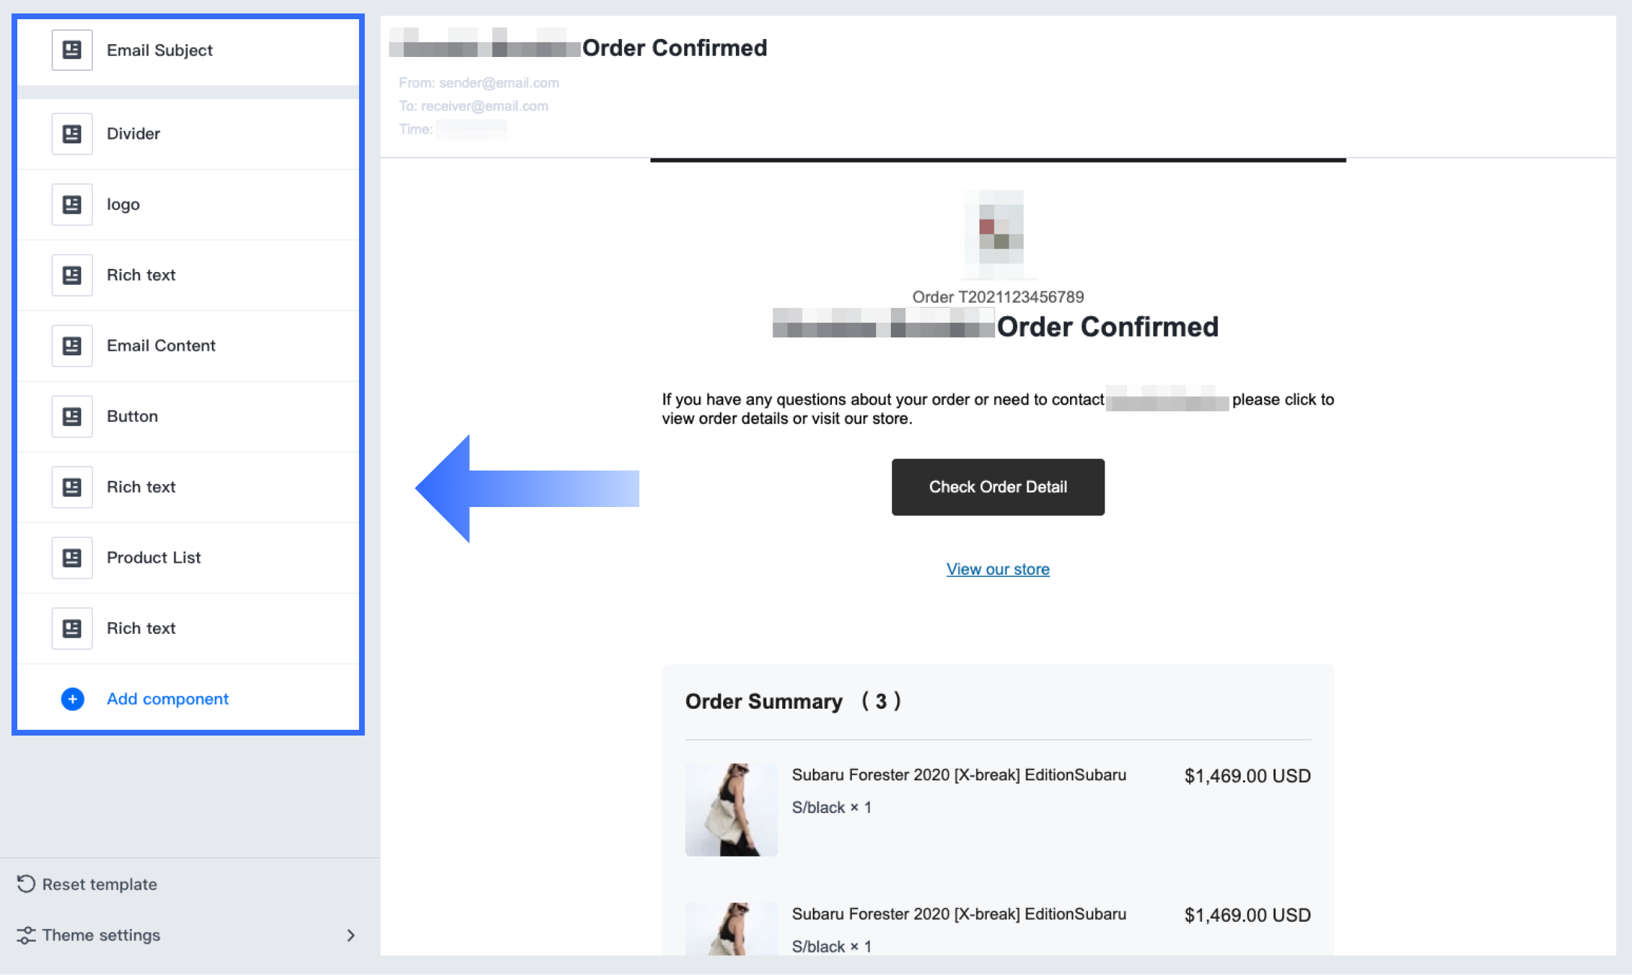Click the Button component icon
This screenshot has height=975, width=1632.
(72, 416)
